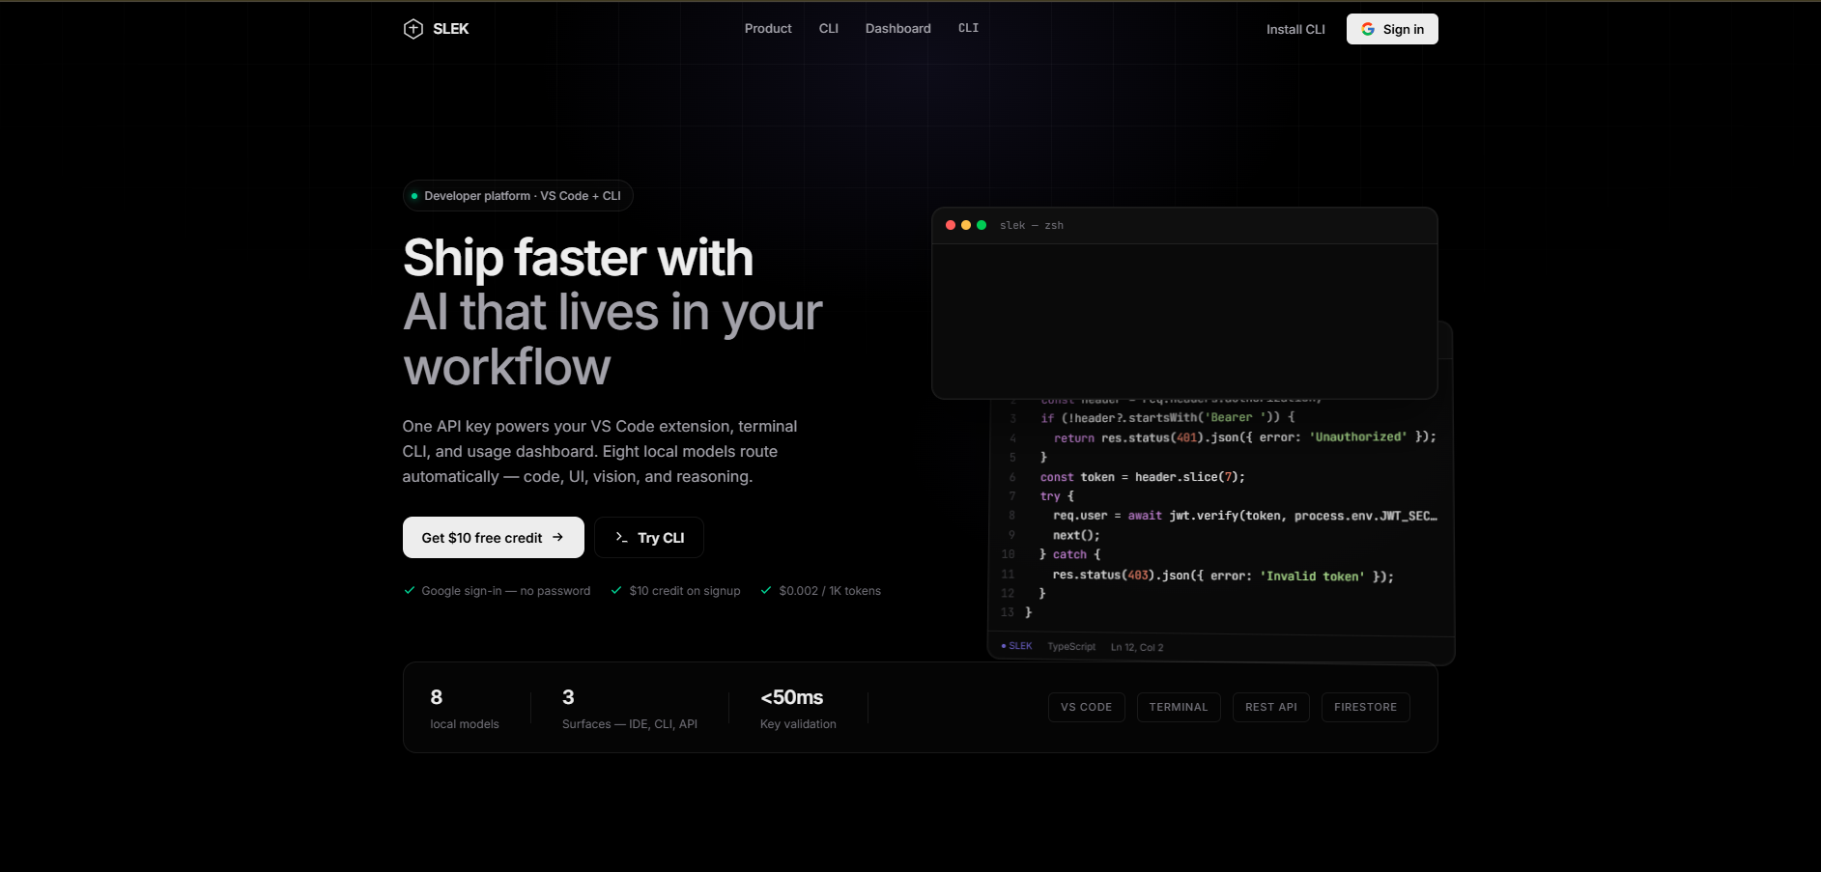Screen dimensions: 1821x872
Task: Click the code line 'const token = header.slice(7);'
Action: [1142, 477]
